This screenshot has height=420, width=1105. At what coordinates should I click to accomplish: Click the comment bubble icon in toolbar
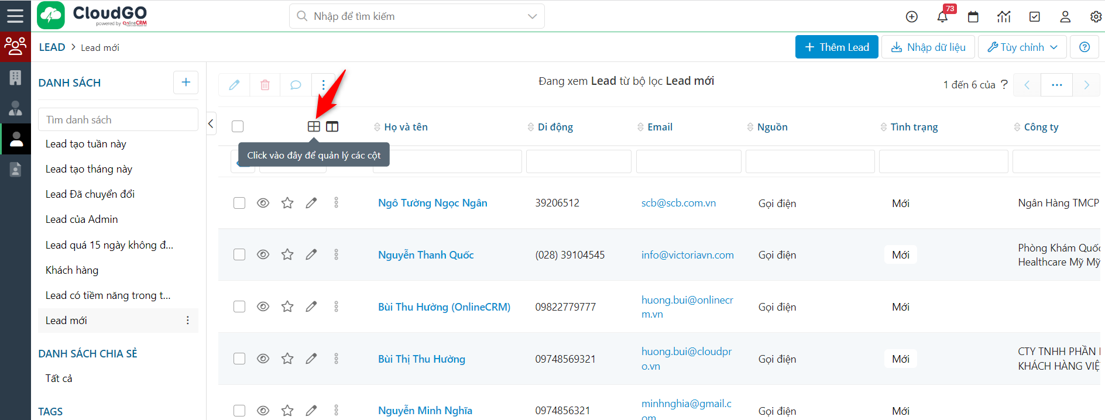[x=296, y=85]
